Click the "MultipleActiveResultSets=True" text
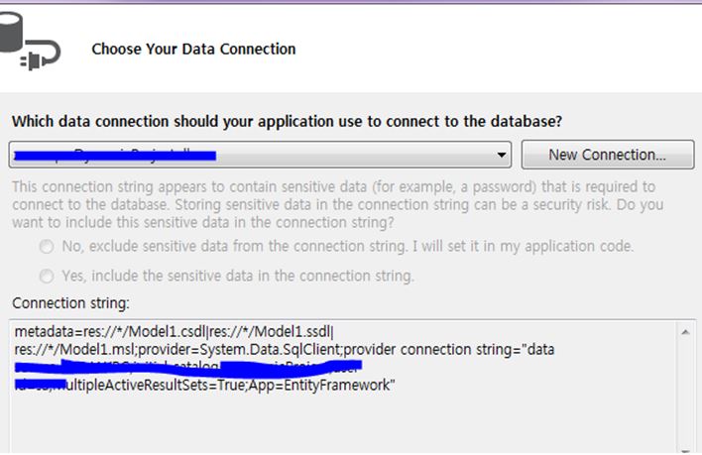The image size is (702, 455). pos(153,385)
